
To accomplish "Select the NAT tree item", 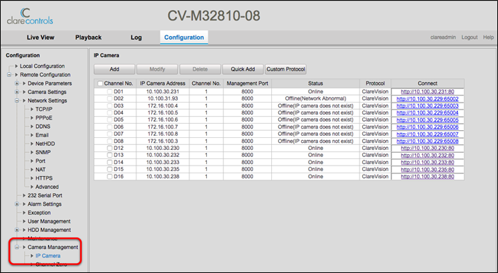I will tap(40, 170).
